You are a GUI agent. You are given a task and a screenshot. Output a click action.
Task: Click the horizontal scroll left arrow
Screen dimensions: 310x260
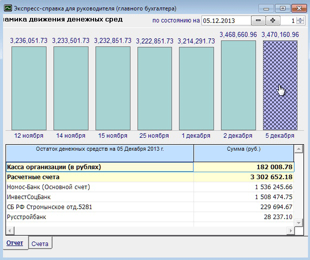[10, 231]
